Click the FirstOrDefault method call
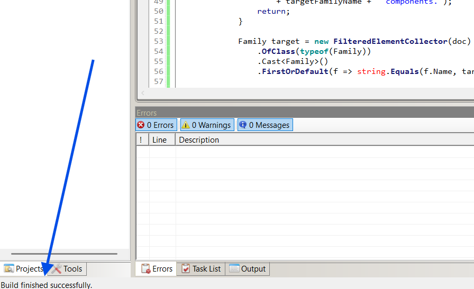 pos(295,71)
